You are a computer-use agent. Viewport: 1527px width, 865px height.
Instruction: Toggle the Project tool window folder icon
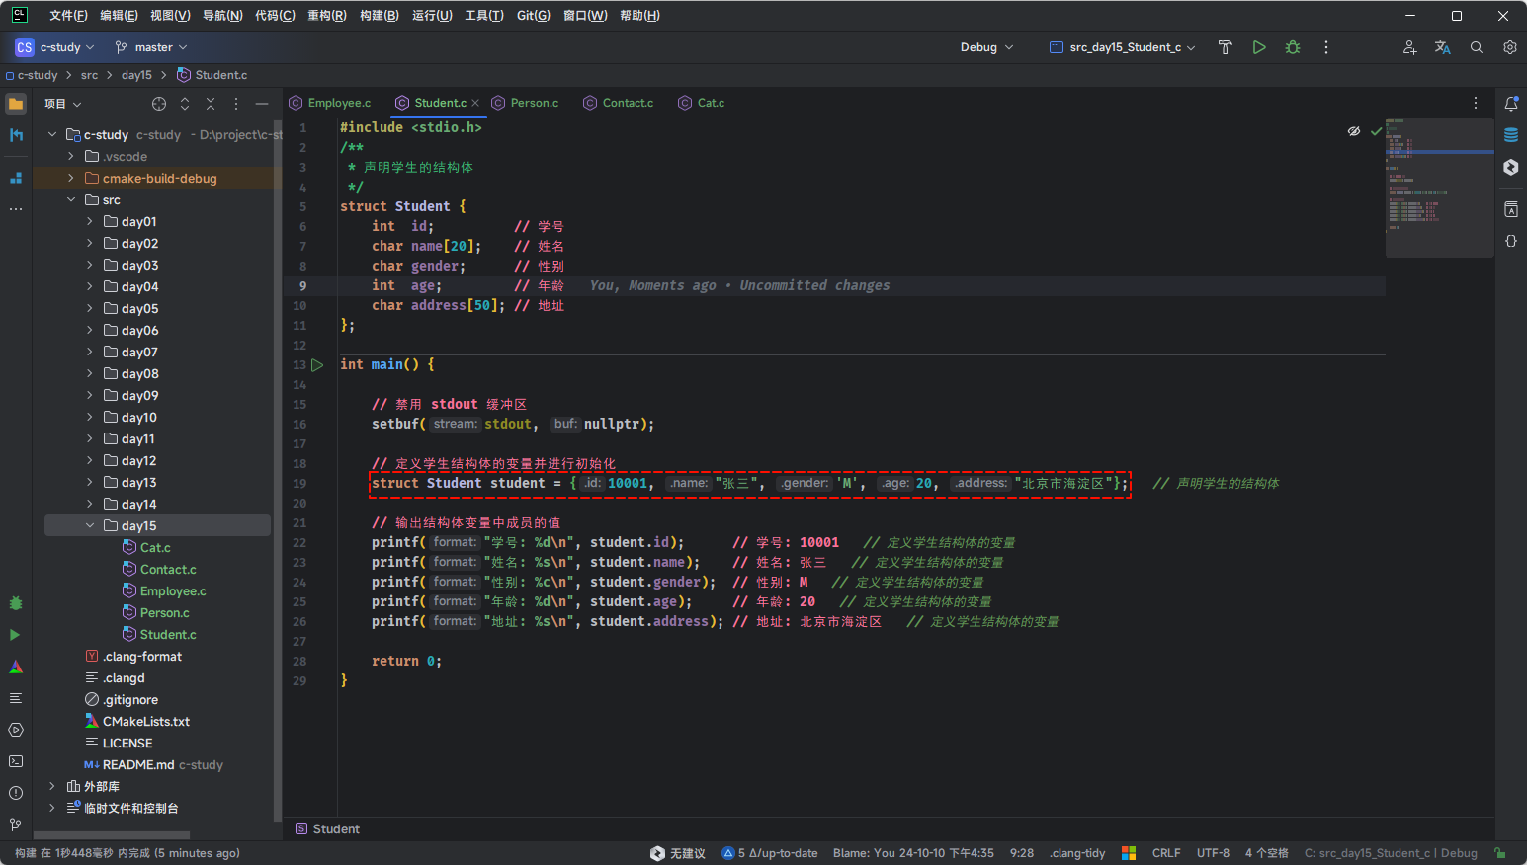pos(16,104)
